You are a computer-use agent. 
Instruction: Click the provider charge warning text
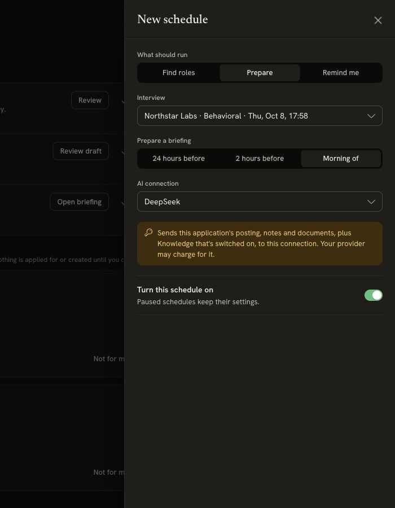click(x=261, y=244)
